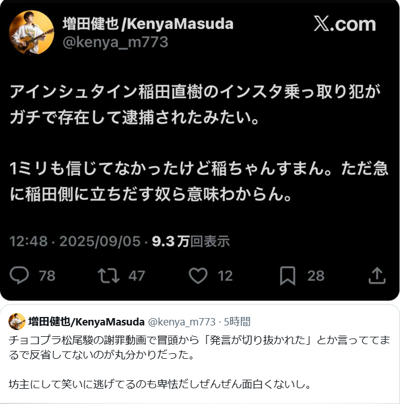
Task: Open 増田健也 /KenyaMasuda display name in dark post
Action: (x=148, y=24)
